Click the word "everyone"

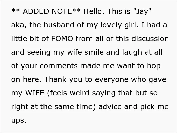click(112, 80)
